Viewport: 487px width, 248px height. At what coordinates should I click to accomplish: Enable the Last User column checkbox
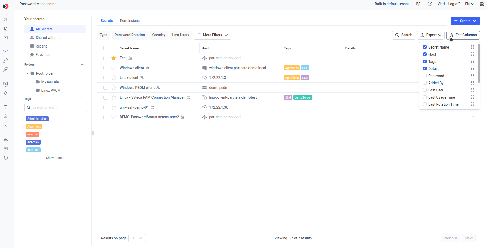(x=425, y=90)
